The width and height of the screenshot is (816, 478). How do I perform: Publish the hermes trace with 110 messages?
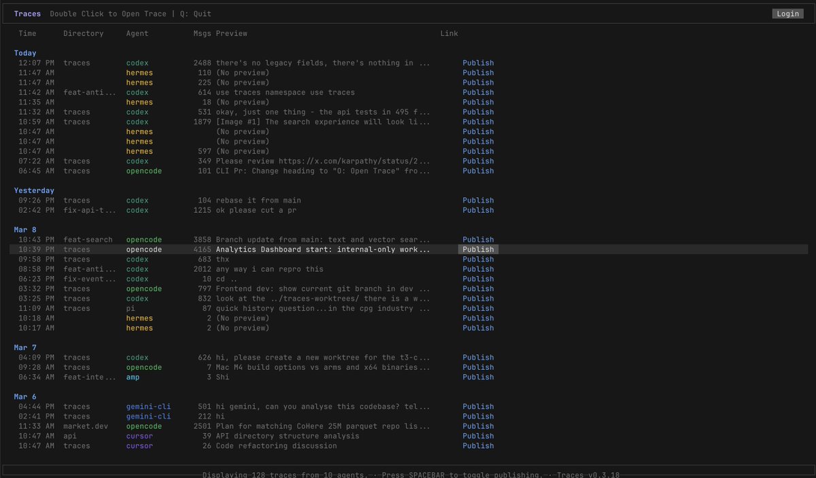coord(478,73)
